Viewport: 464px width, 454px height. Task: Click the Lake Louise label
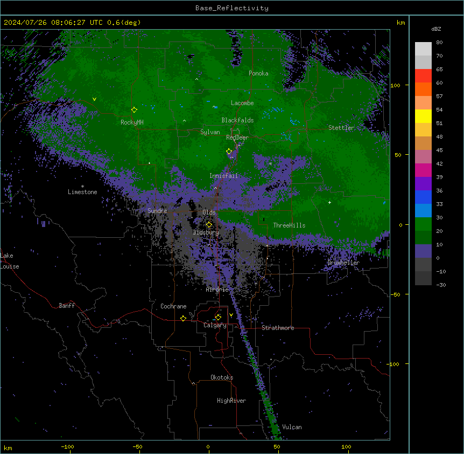[x=10, y=261]
